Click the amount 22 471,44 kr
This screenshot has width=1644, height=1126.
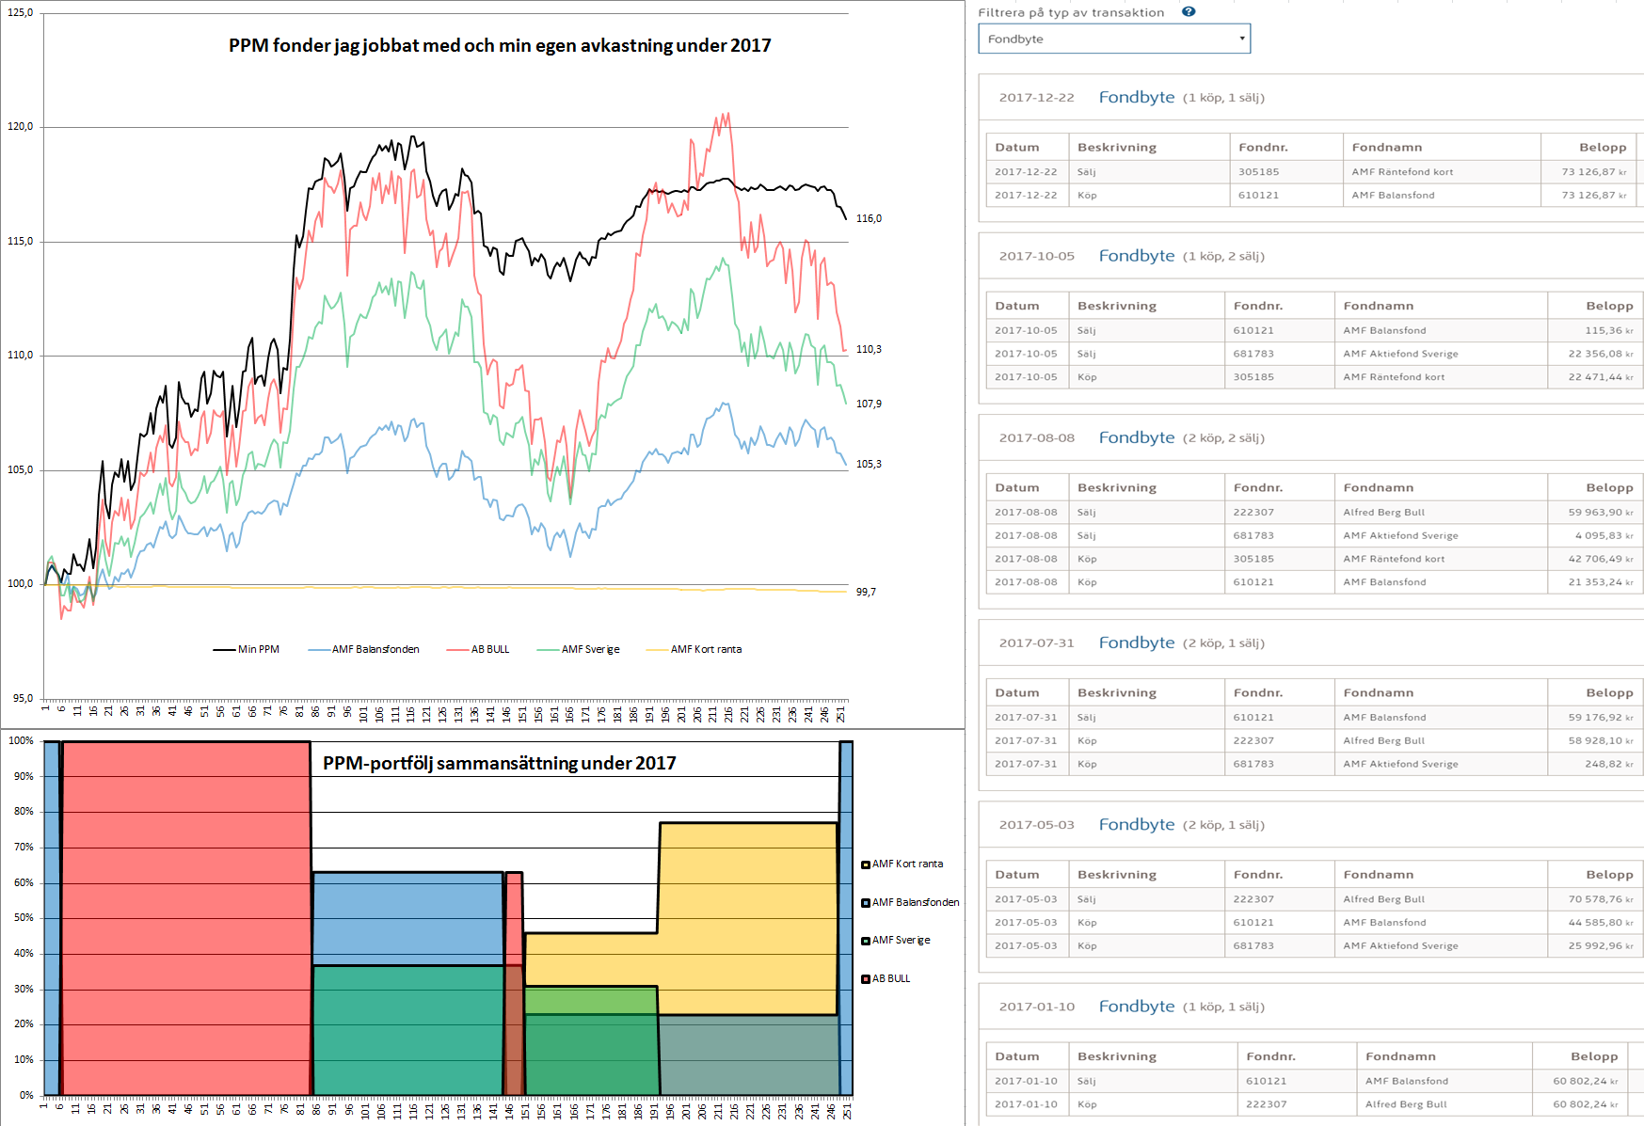tap(1601, 377)
